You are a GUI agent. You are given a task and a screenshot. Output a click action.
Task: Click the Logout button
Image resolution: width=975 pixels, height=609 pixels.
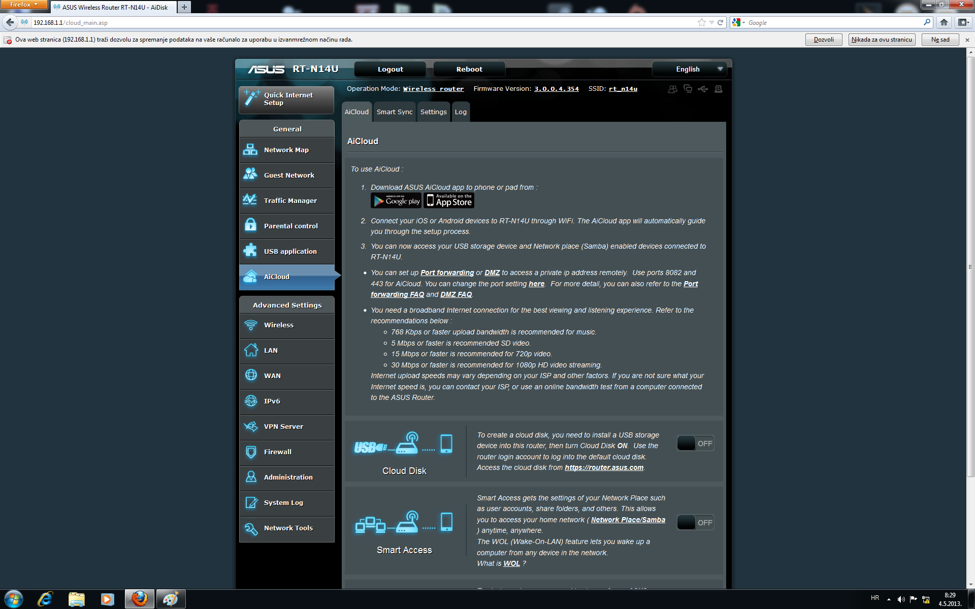point(390,70)
